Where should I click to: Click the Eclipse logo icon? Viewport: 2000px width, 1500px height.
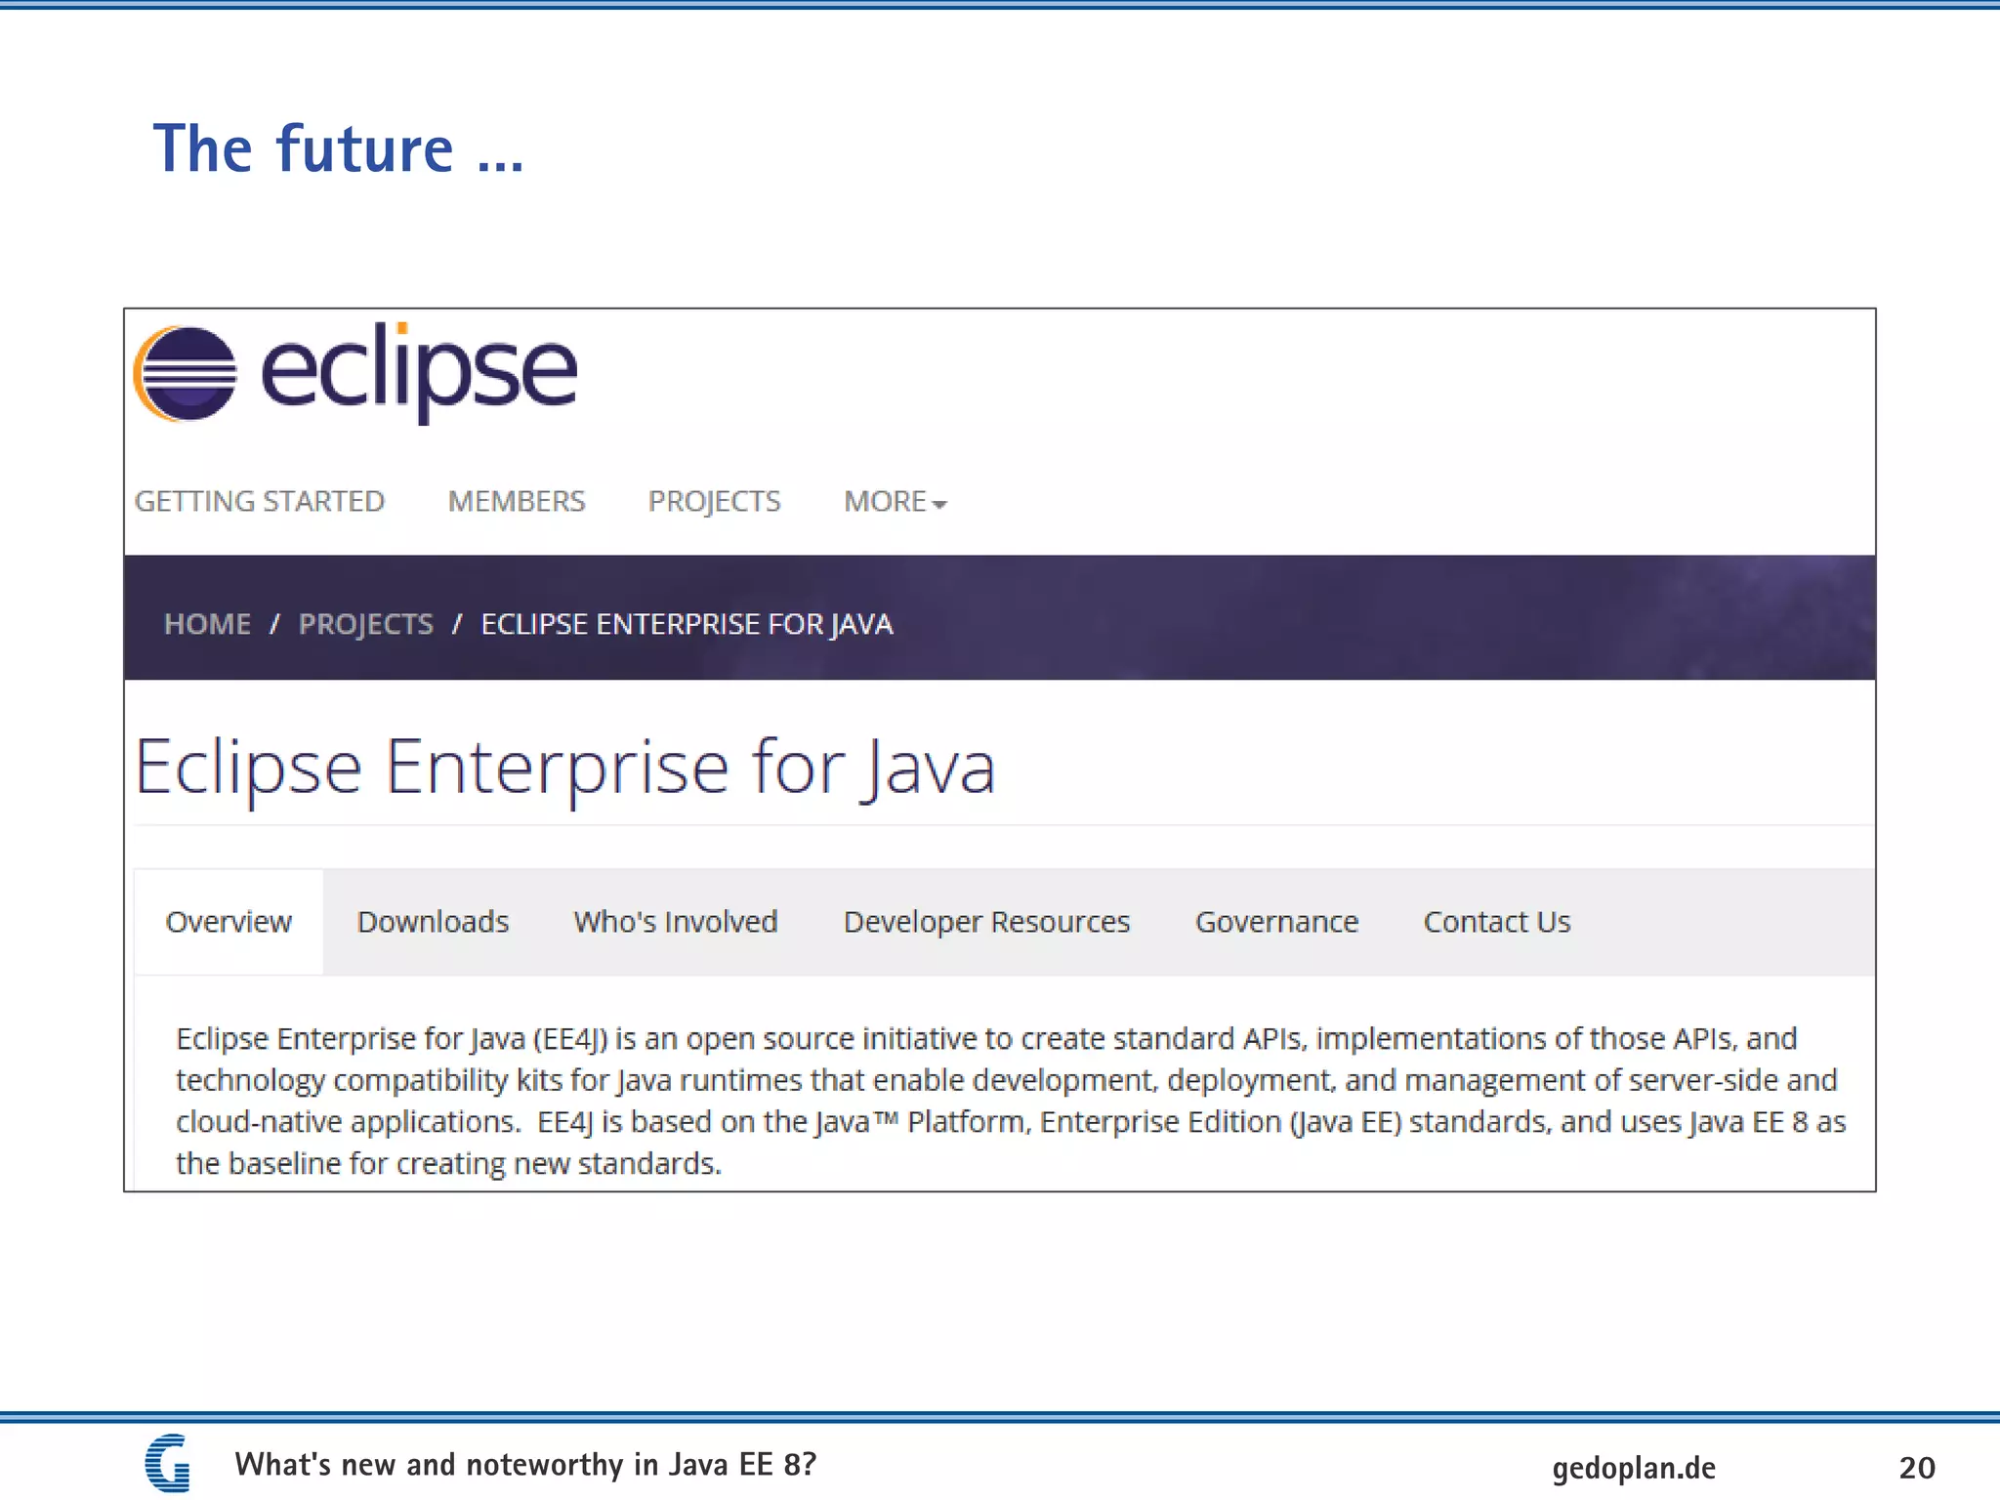186,373
